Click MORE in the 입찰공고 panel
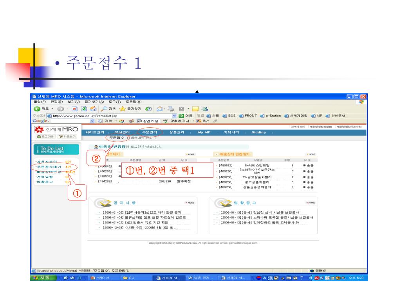Viewport: 401px width, 300px height. point(311,203)
